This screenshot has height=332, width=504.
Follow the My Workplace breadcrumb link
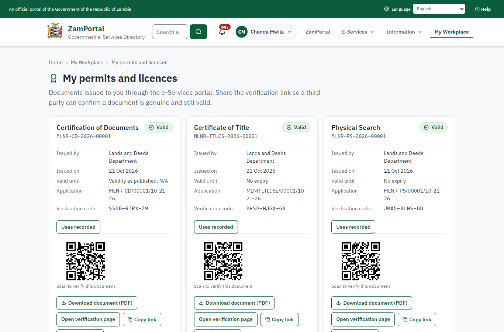[x=87, y=62]
